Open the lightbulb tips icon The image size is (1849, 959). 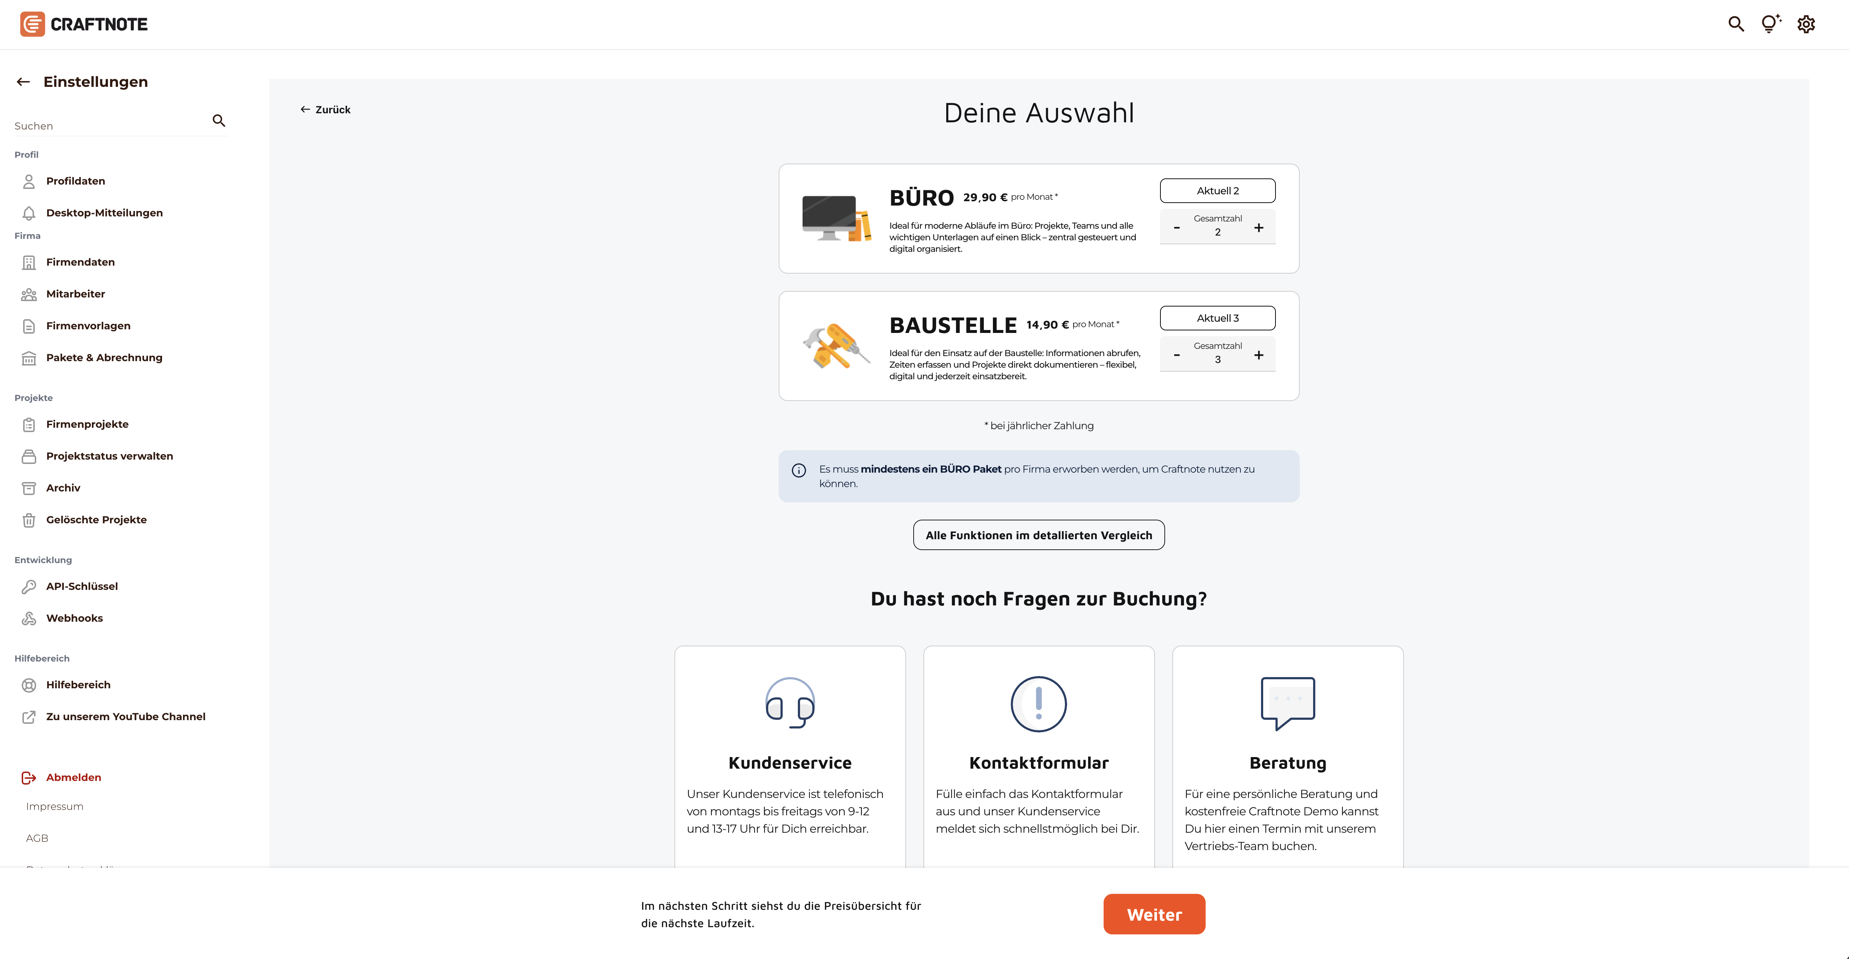1771,24
